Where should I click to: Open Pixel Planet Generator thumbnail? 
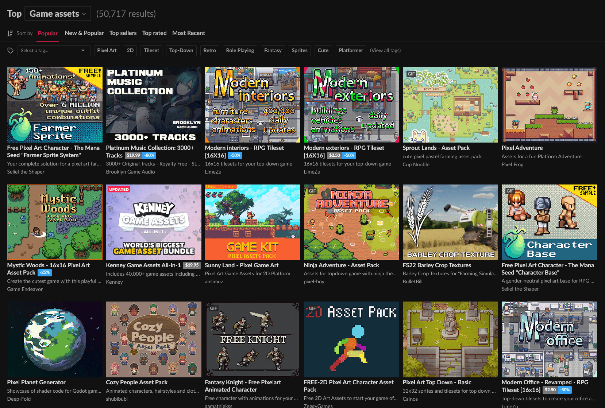(55, 339)
